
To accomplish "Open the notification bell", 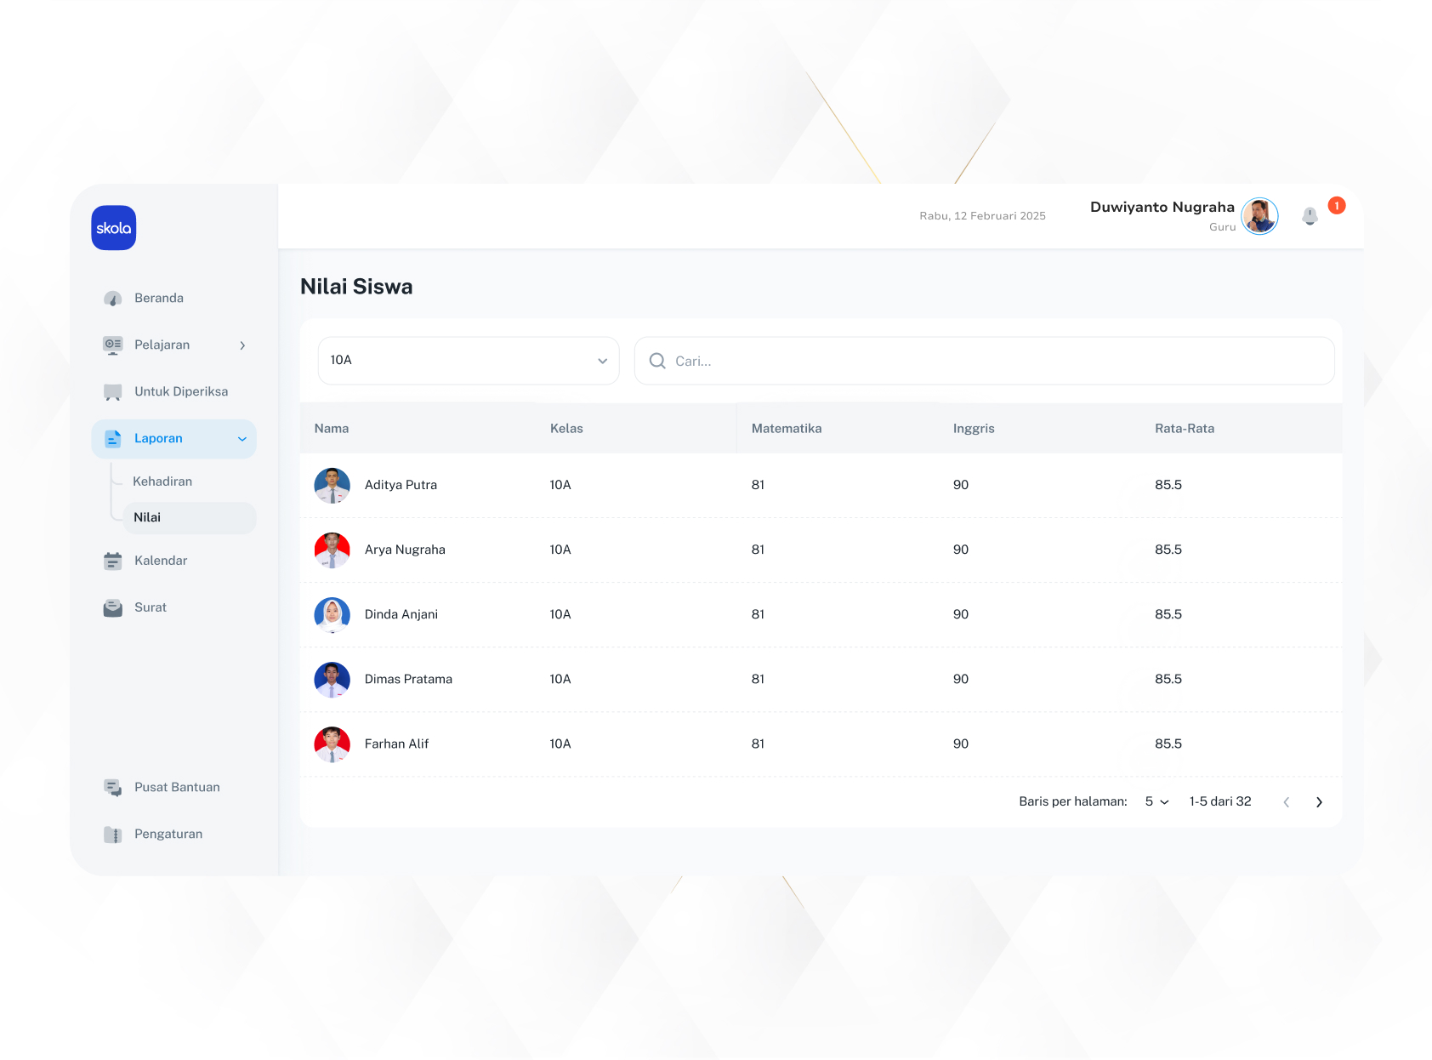I will [x=1310, y=216].
